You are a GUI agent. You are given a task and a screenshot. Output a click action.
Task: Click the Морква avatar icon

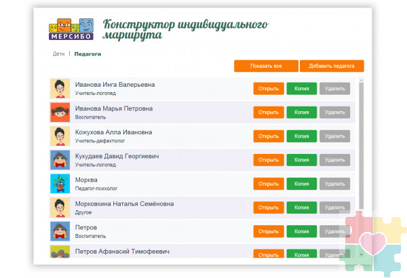click(60, 183)
